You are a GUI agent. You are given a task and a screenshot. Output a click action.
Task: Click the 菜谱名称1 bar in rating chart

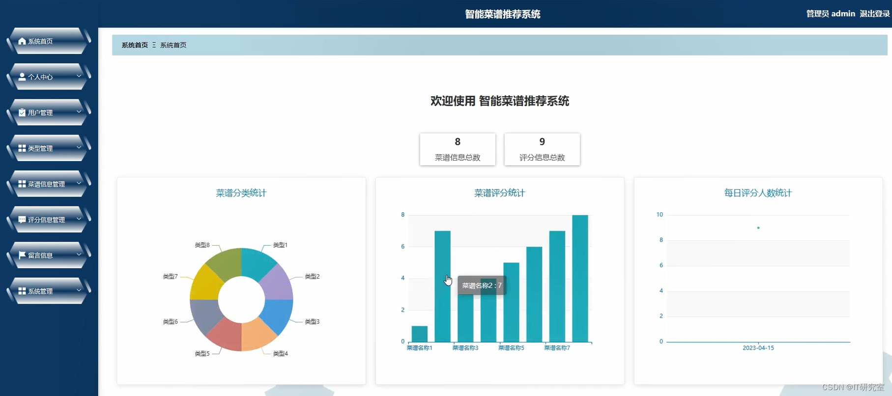tap(420, 334)
